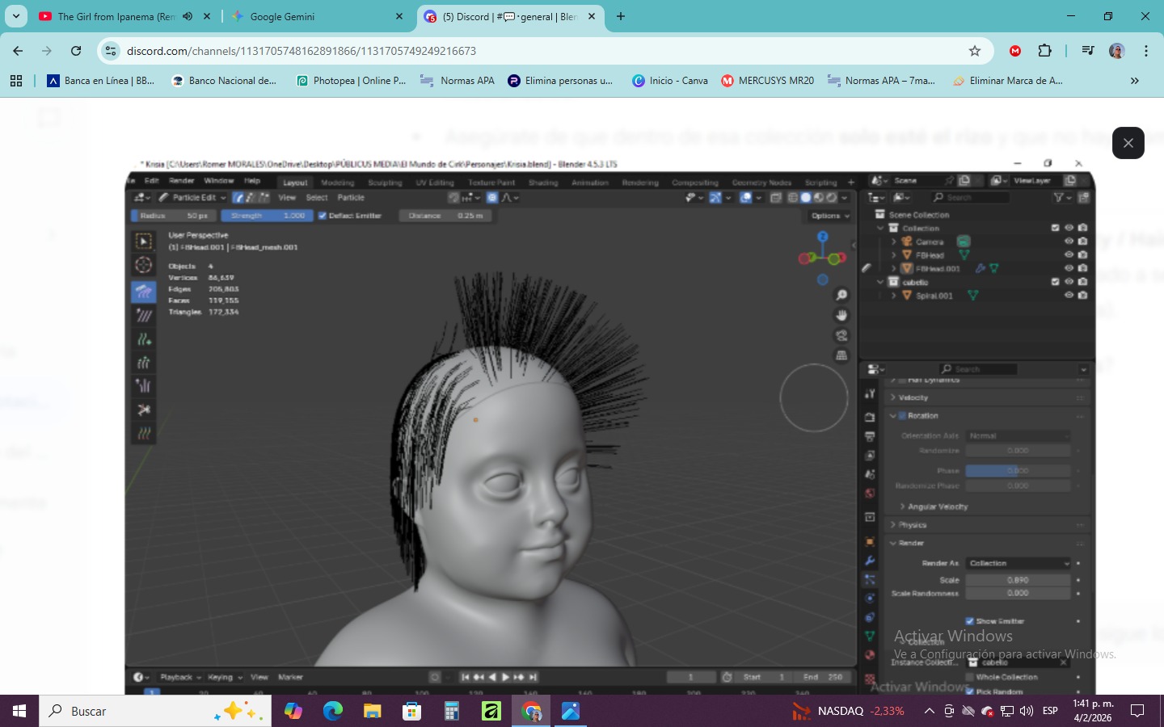Open the Particle Edit mode dropdown
This screenshot has width=1164, height=727.
pos(192,197)
